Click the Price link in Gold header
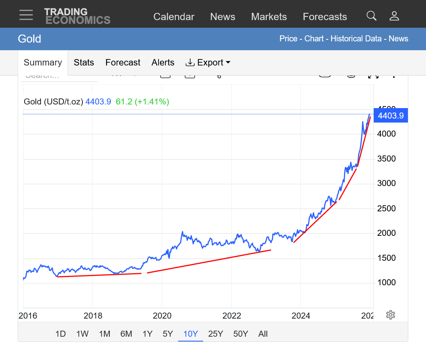 click(x=288, y=39)
